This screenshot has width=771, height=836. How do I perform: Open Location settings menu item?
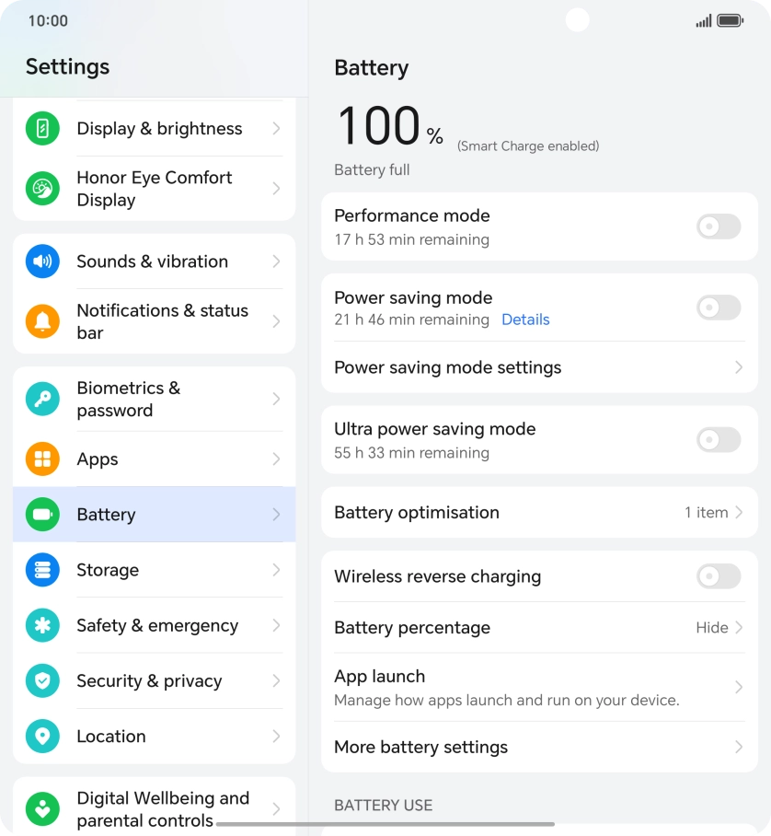(154, 737)
